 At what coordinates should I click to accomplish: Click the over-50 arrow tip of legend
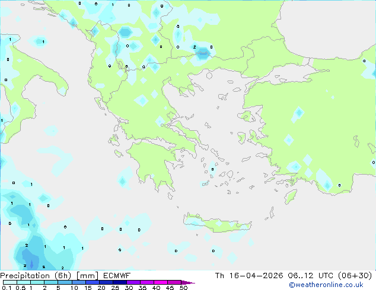pyautogui.click(x=188, y=282)
